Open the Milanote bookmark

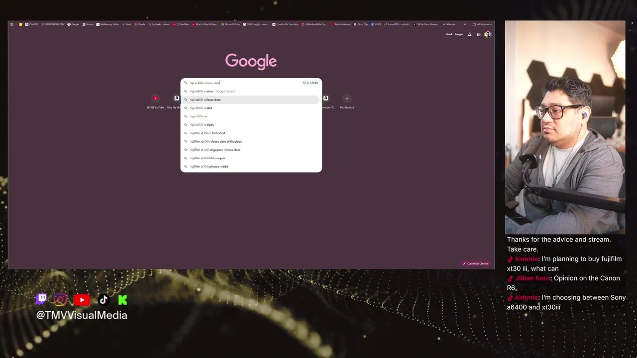coord(449,24)
